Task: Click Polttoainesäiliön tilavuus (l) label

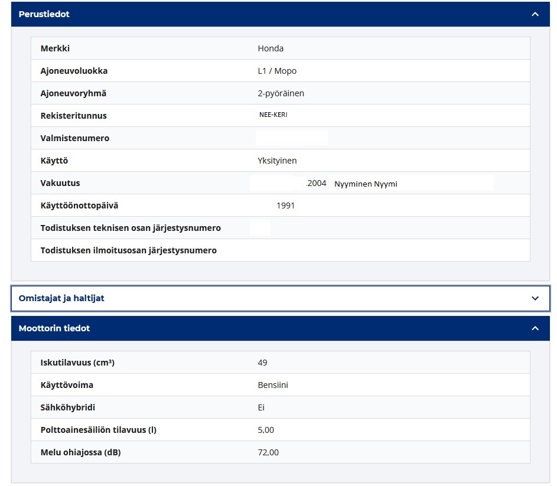Action: click(99, 430)
